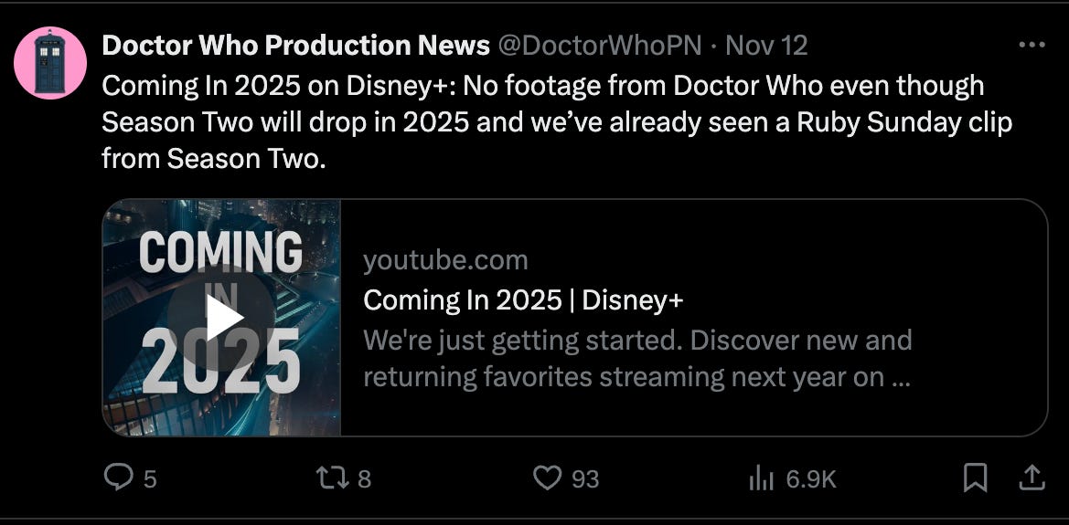Screen dimensions: 1069x525
Task: Open the TARDIS profile avatar
Action: pyautogui.click(x=49, y=63)
